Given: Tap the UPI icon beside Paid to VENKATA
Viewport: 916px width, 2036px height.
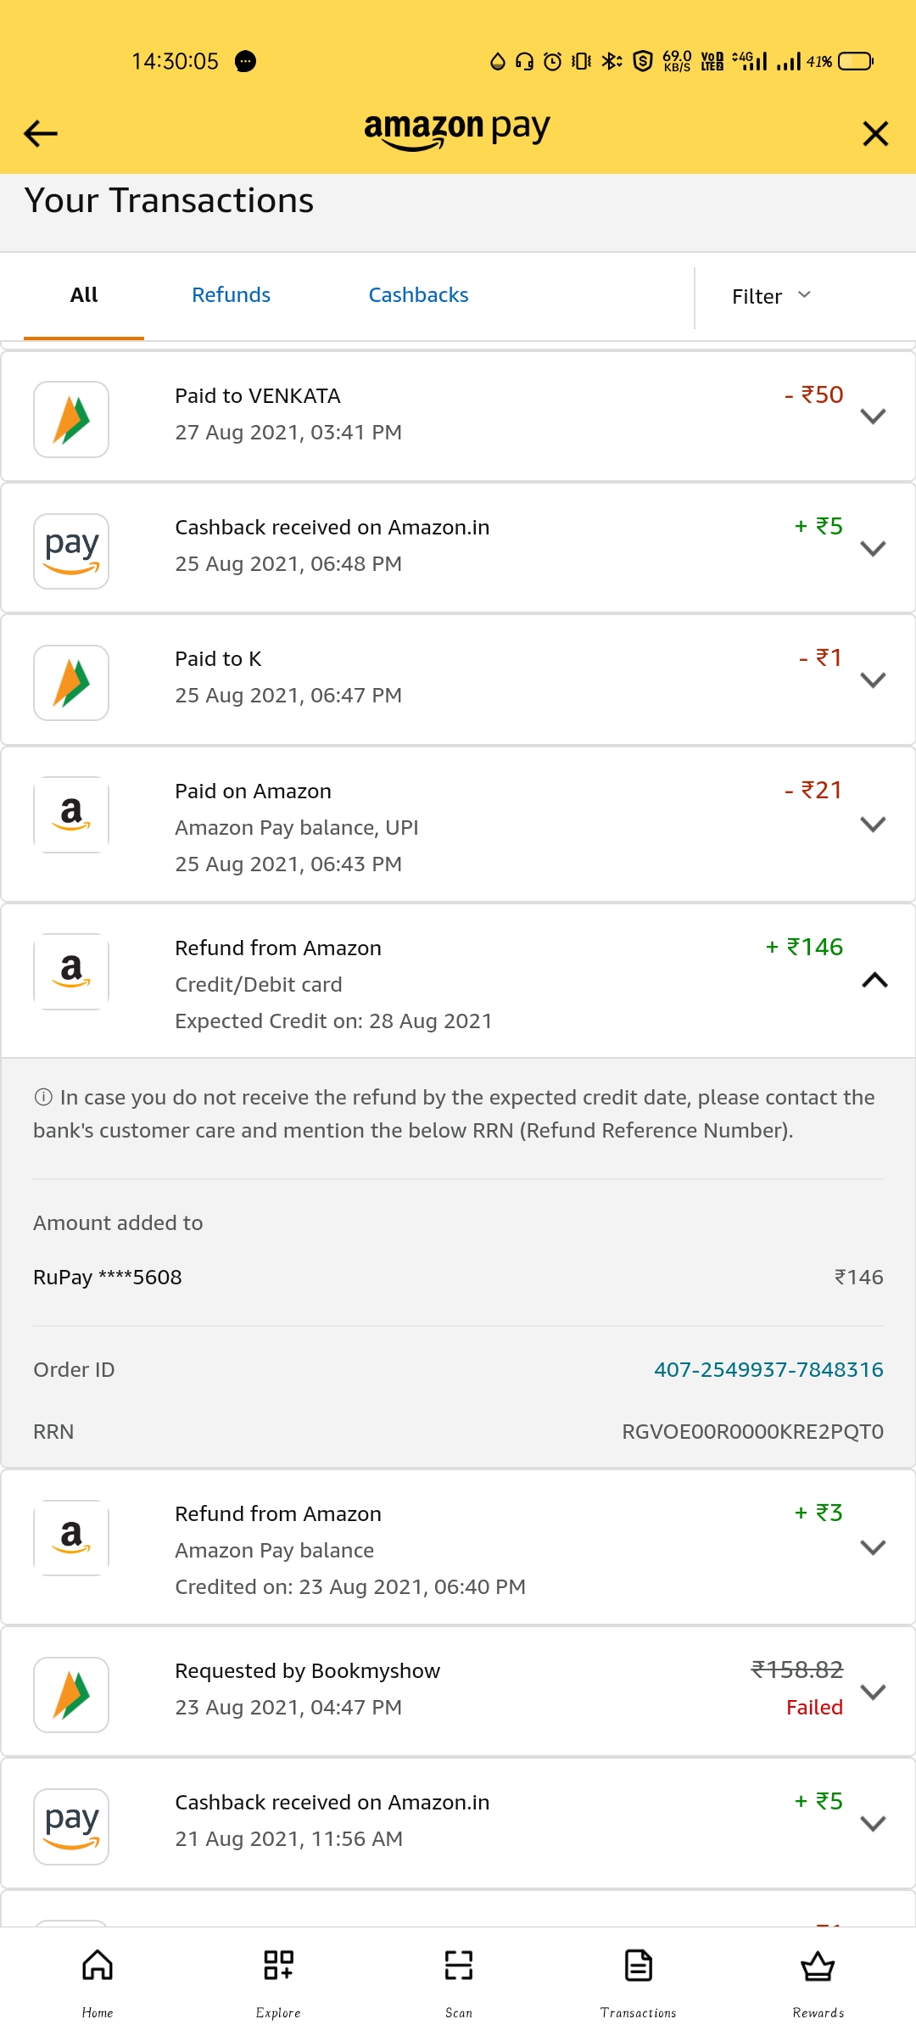Looking at the screenshot, I should [71, 420].
